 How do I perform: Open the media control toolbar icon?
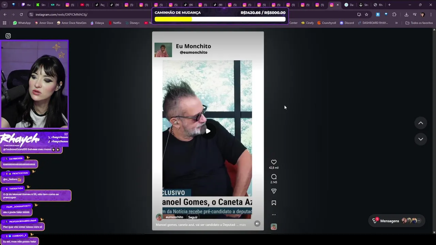415,15
